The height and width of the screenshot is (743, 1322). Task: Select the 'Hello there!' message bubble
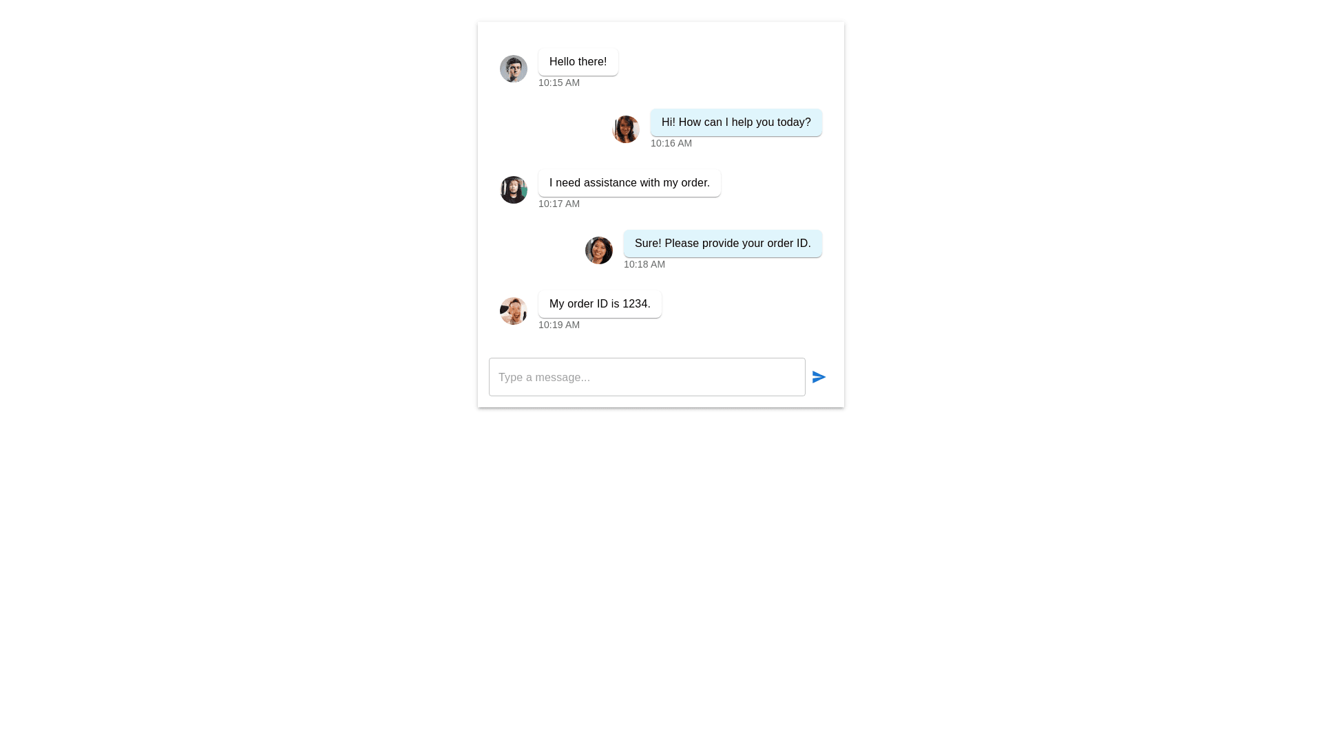click(578, 62)
